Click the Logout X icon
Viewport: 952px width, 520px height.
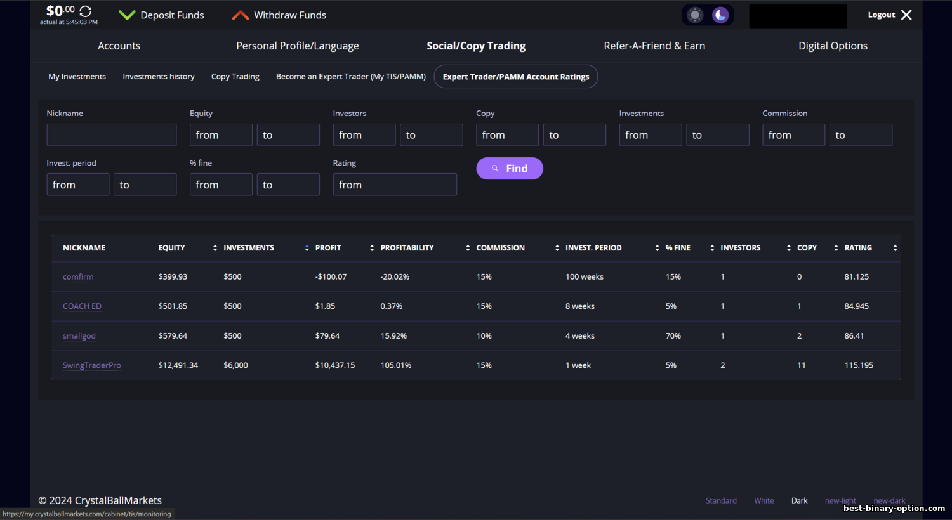click(906, 15)
